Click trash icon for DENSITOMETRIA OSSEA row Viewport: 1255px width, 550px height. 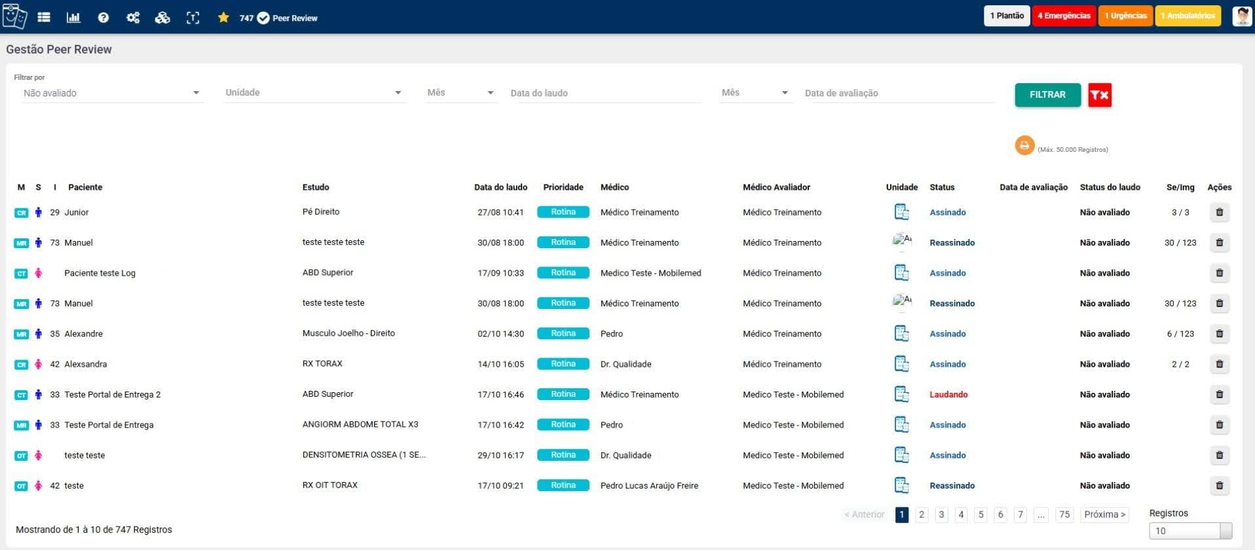pyautogui.click(x=1220, y=455)
